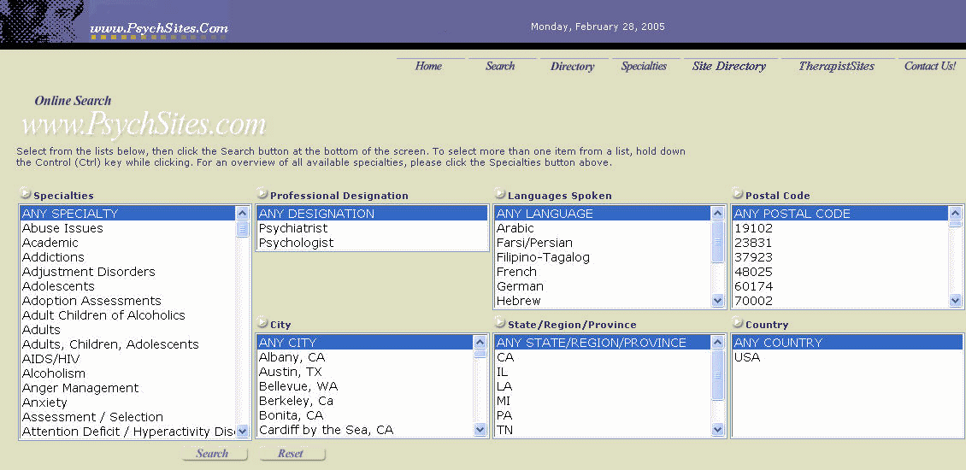Screen dimensions: 966x470
Task: Click down arrow of Languages Spoken scrollbar
Action: click(718, 301)
